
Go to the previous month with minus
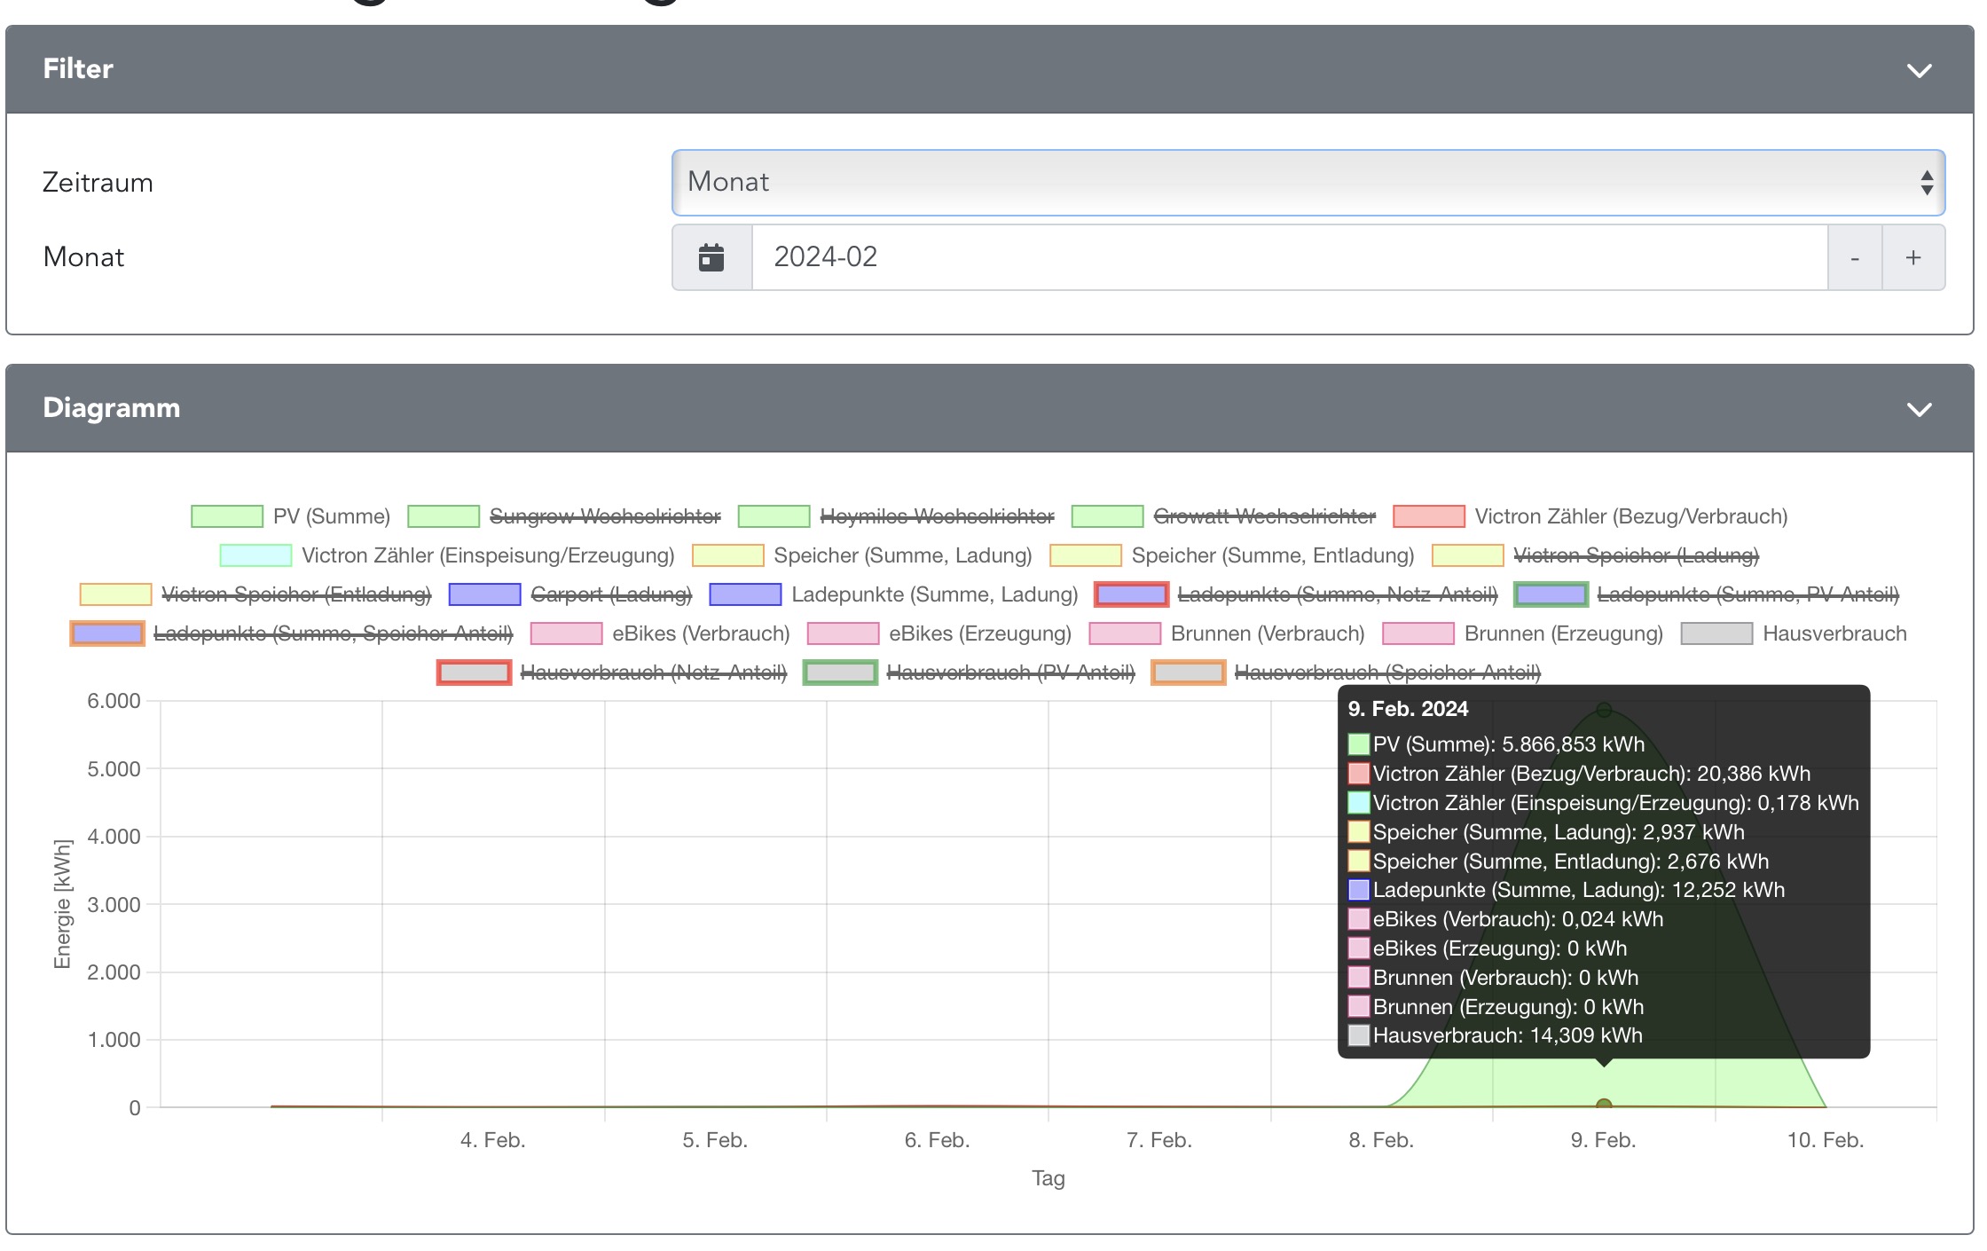1854,257
